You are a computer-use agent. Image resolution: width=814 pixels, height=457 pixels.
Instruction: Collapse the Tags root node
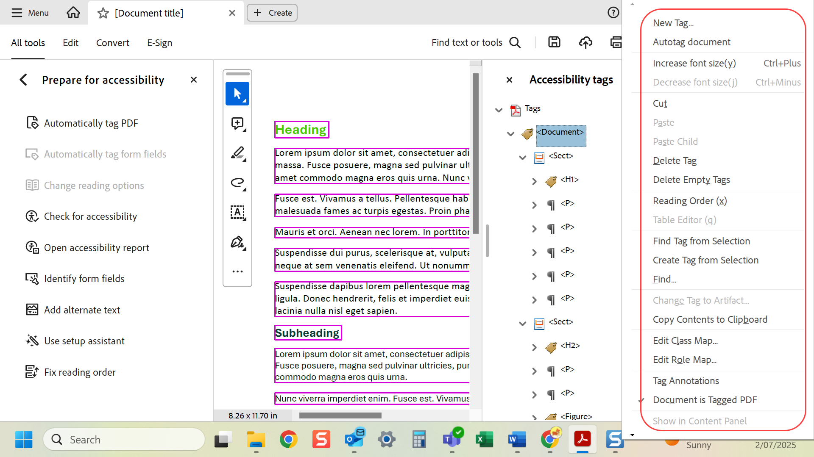499,110
